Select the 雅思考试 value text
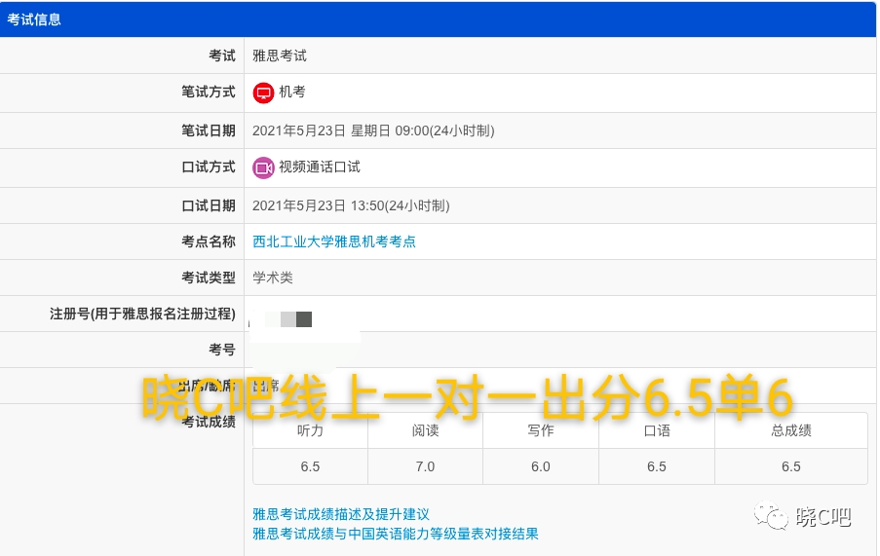Screen dimensions: 880x556 pos(280,56)
